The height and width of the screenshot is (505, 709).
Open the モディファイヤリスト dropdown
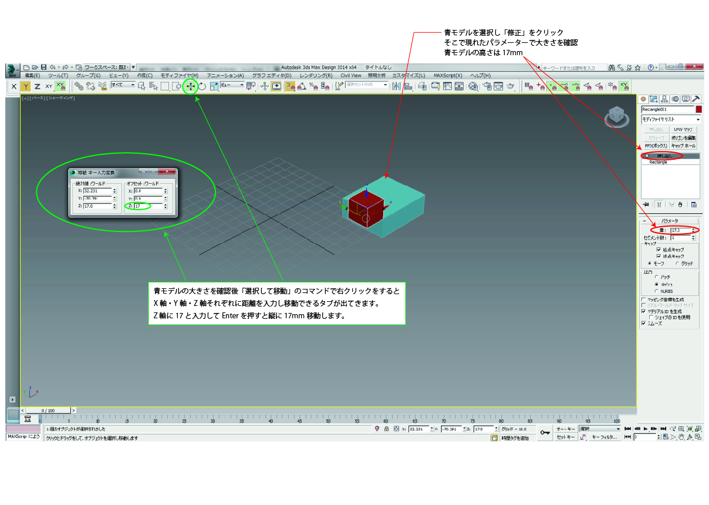670,119
